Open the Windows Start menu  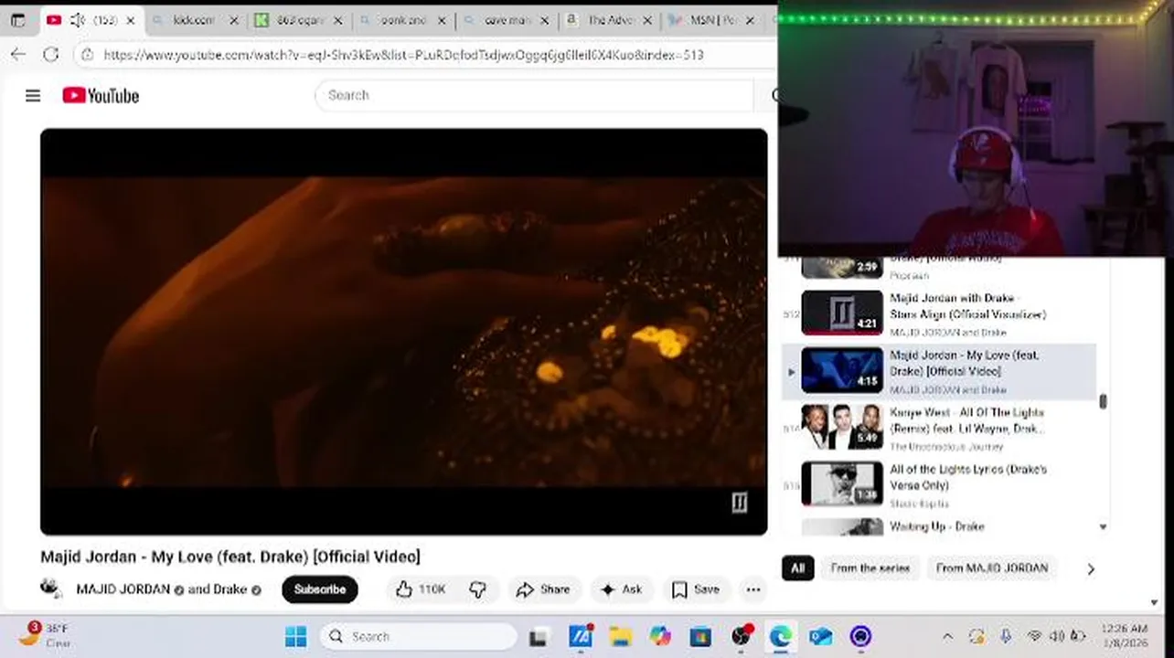(295, 636)
